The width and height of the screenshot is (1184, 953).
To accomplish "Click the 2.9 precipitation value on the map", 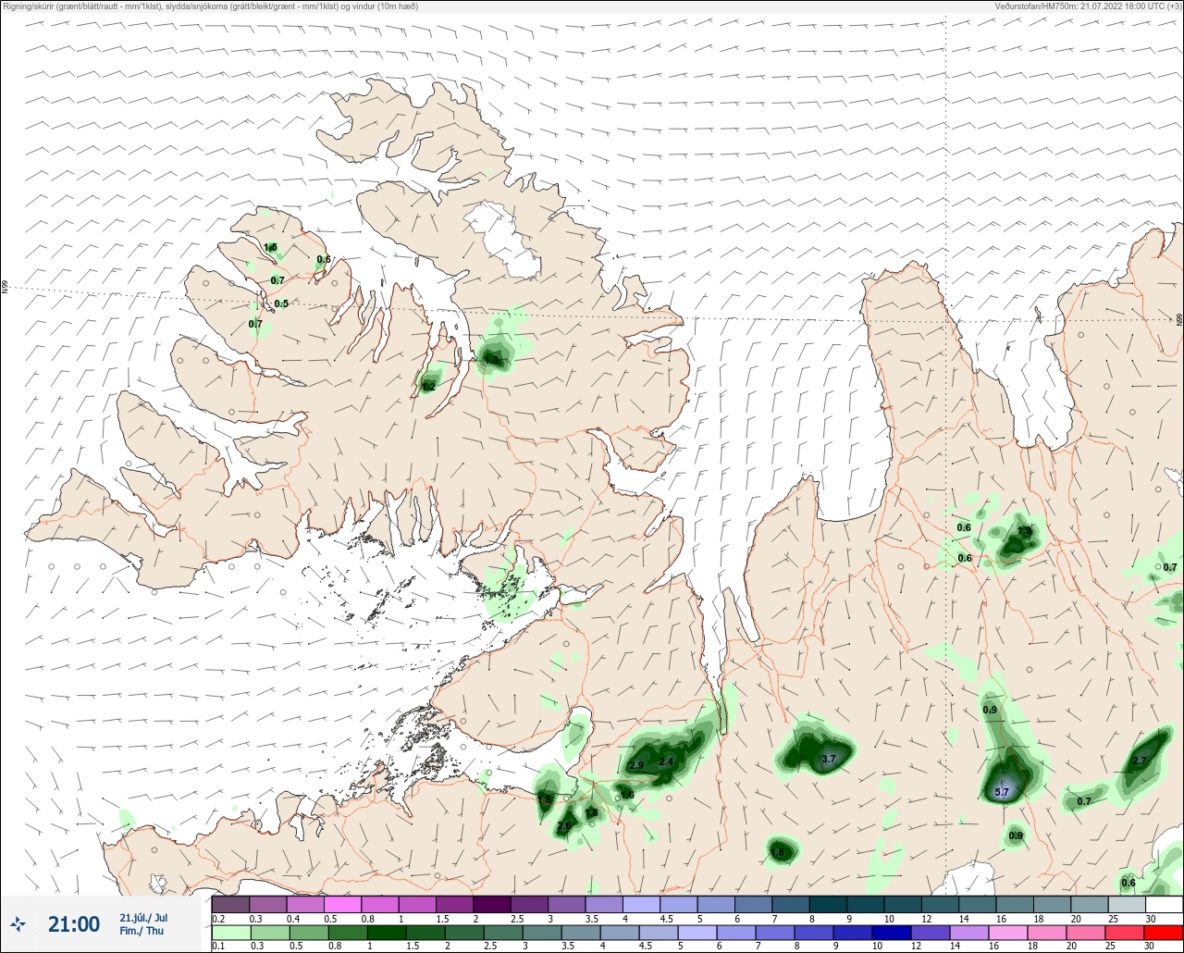I will tap(636, 765).
